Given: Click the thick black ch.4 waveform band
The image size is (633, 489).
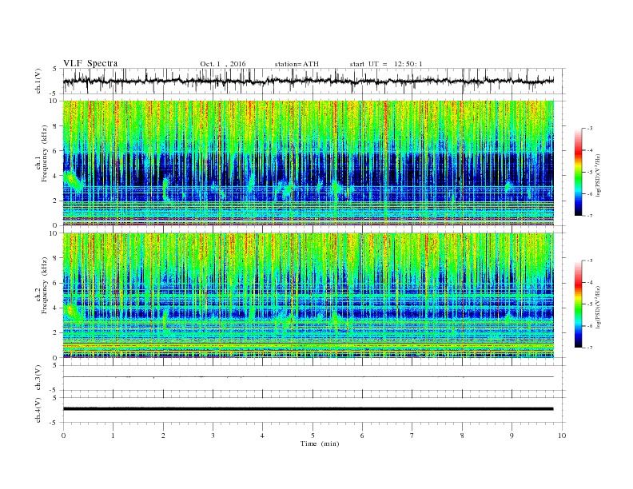Looking at the screenshot, I should pos(309,409).
